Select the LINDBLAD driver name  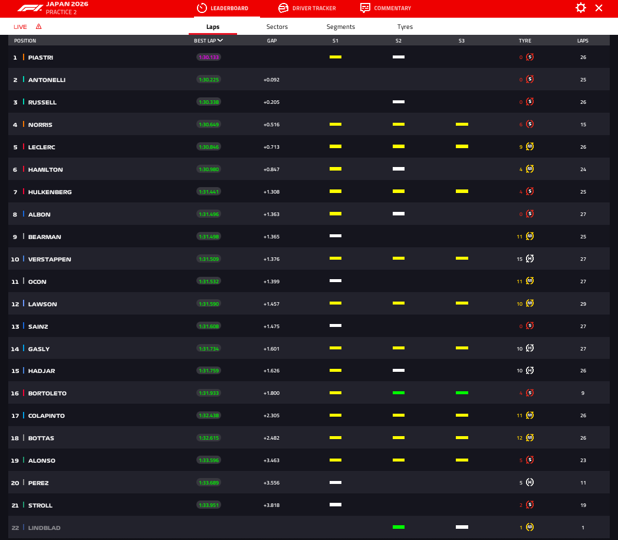44,528
